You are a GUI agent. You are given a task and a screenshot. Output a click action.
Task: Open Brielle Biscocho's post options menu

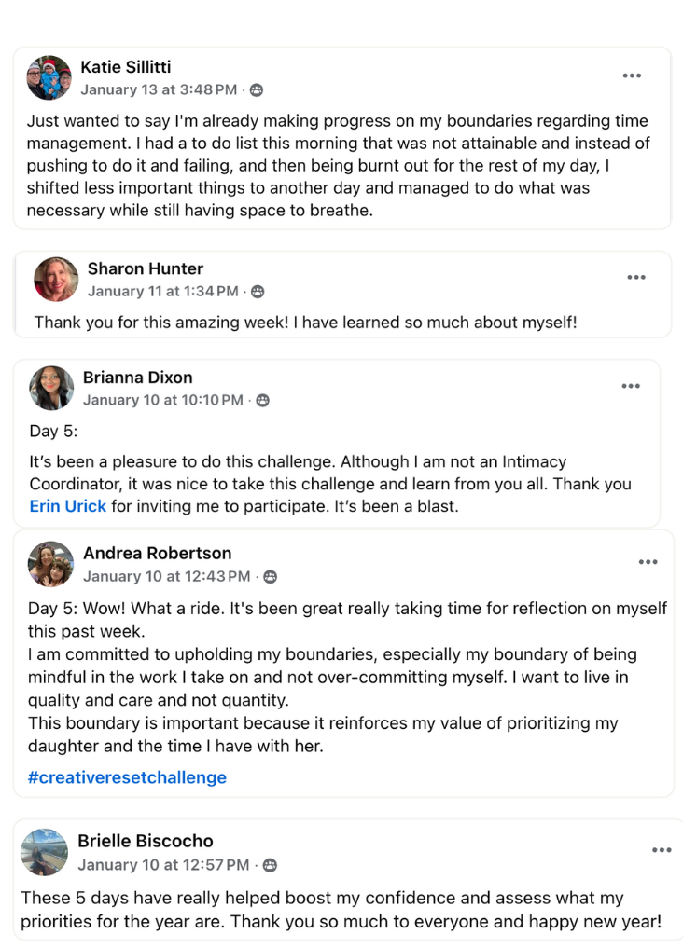[662, 850]
